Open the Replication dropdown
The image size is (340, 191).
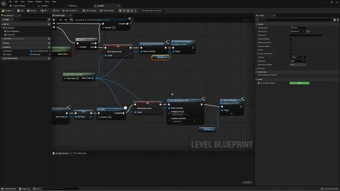297,61
